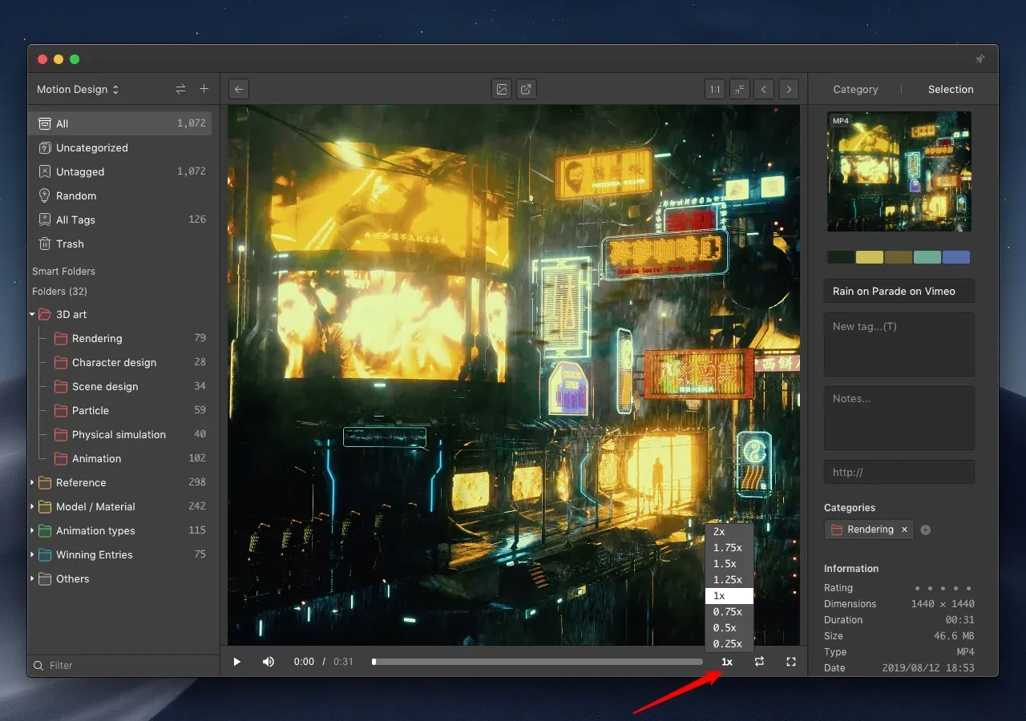Open Trash in sidebar

121,244
